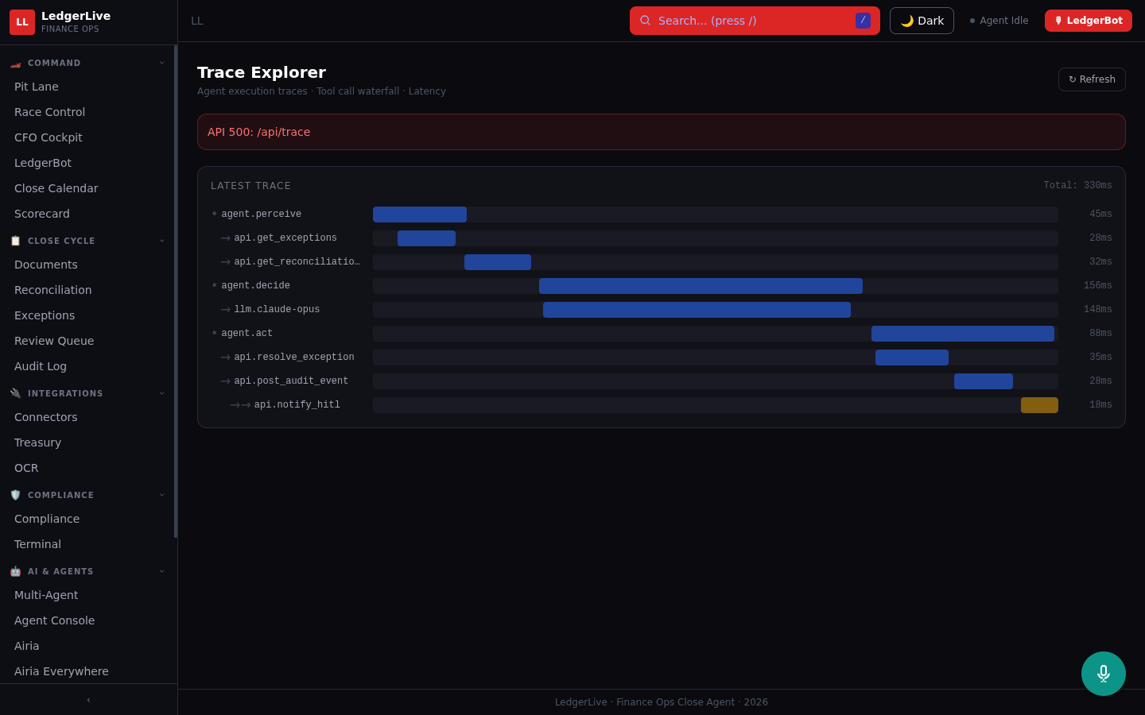Image resolution: width=1145 pixels, height=715 pixels.
Task: Collapse the Close Cycle section chevron
Action: 162,241
